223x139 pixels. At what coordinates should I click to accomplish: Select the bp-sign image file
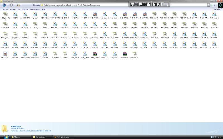point(35,15)
